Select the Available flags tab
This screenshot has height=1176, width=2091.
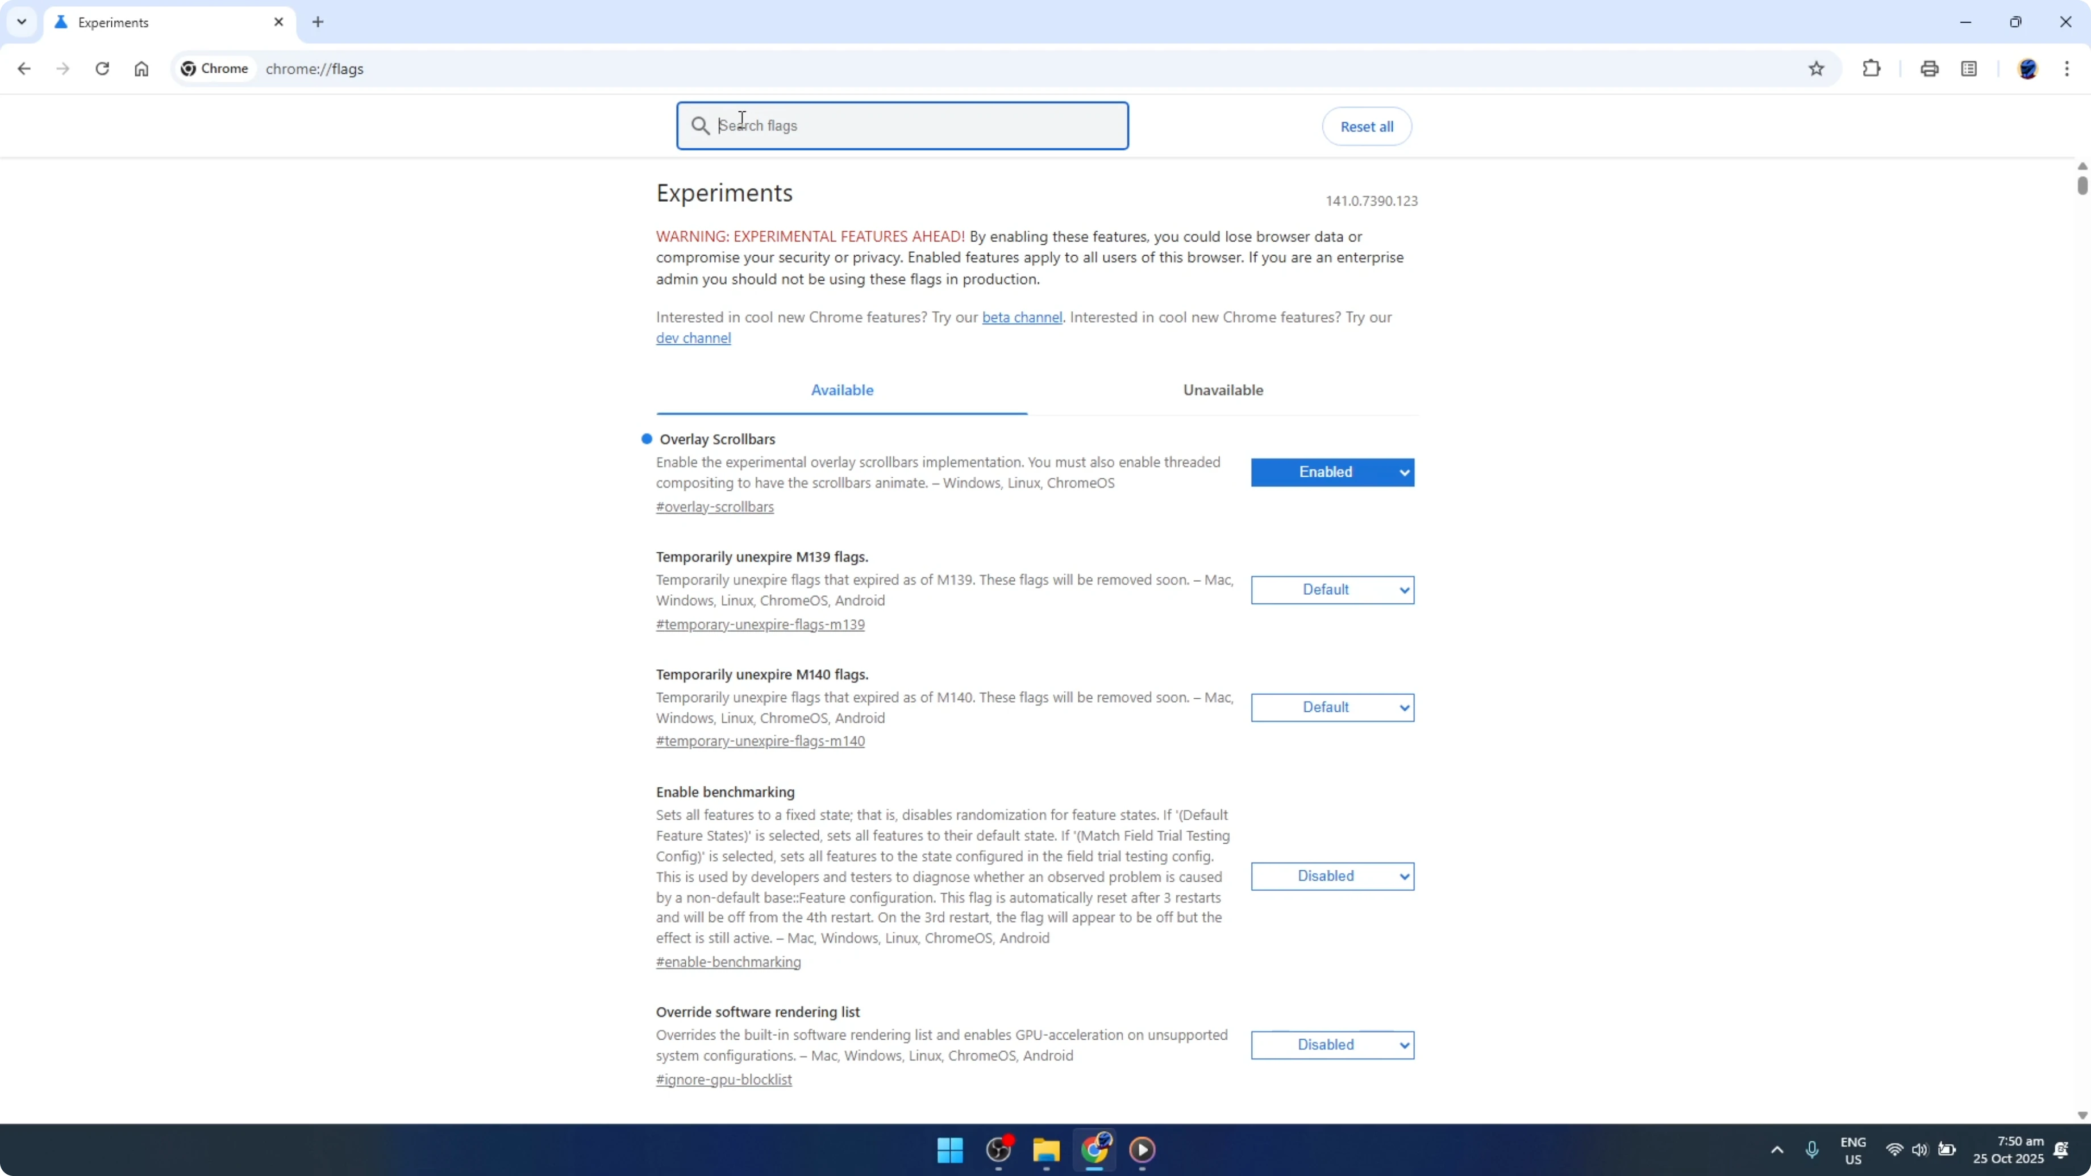click(842, 390)
